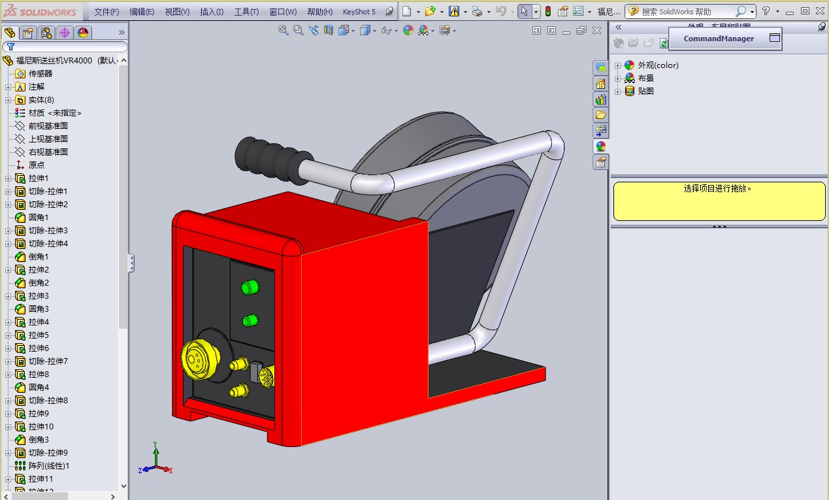Image resolution: width=829 pixels, height=500 pixels.
Task: Click the Section View icon
Action: point(329,30)
